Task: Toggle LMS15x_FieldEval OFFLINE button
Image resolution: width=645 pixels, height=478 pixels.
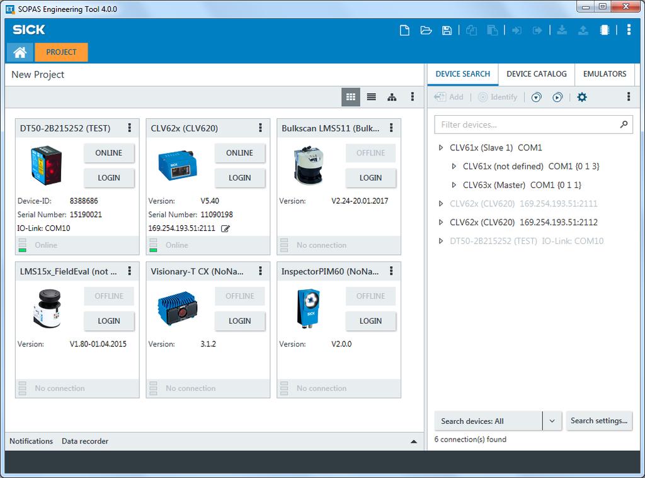Action: pos(109,296)
